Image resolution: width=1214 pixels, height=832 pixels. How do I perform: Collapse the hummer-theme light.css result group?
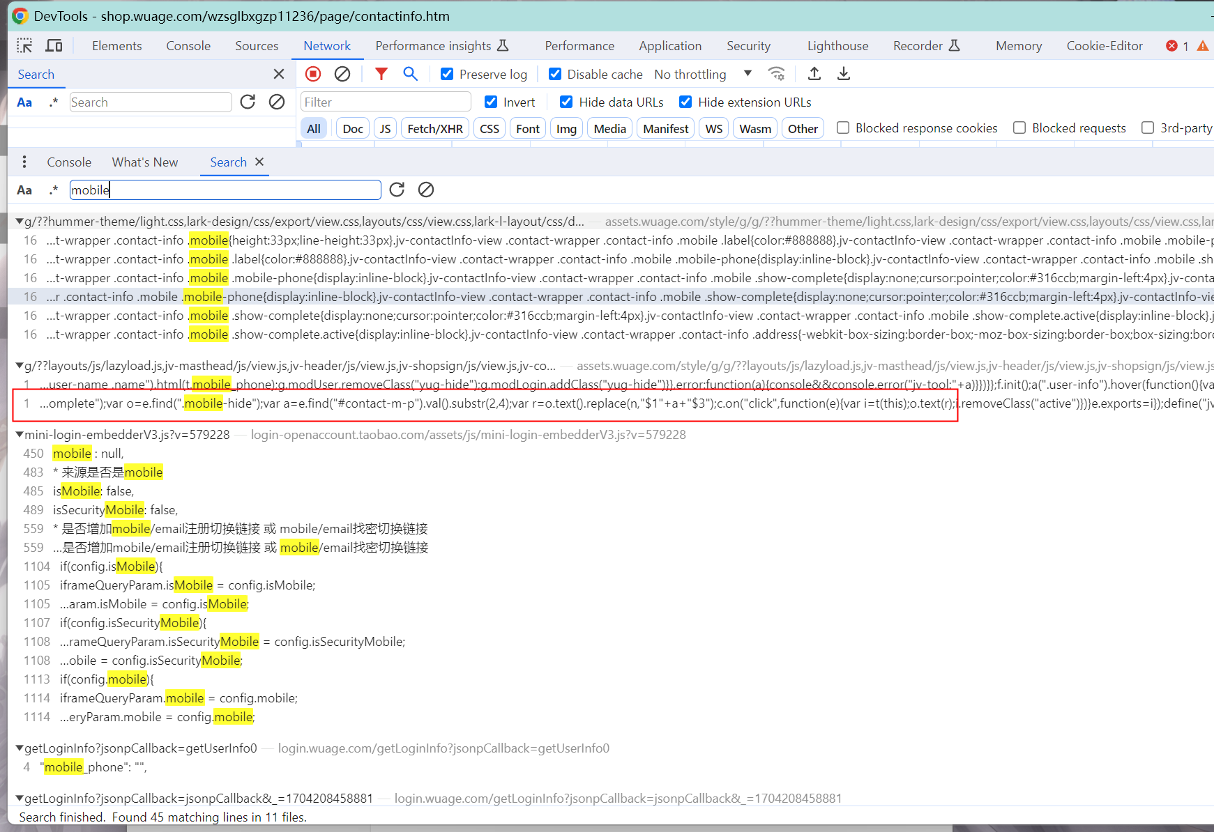point(20,222)
